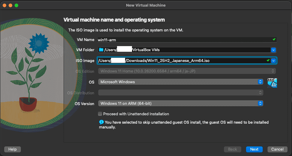The width and height of the screenshot is (292, 156).
Task: Enable Proceed with Unattended Installation checkbox
Action: [100, 114]
